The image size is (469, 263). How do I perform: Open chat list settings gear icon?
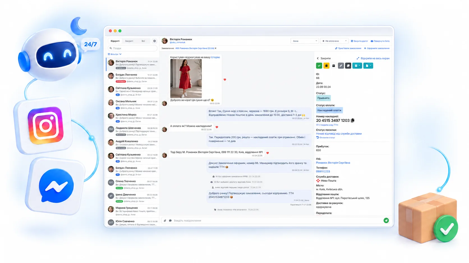pyautogui.click(x=154, y=41)
